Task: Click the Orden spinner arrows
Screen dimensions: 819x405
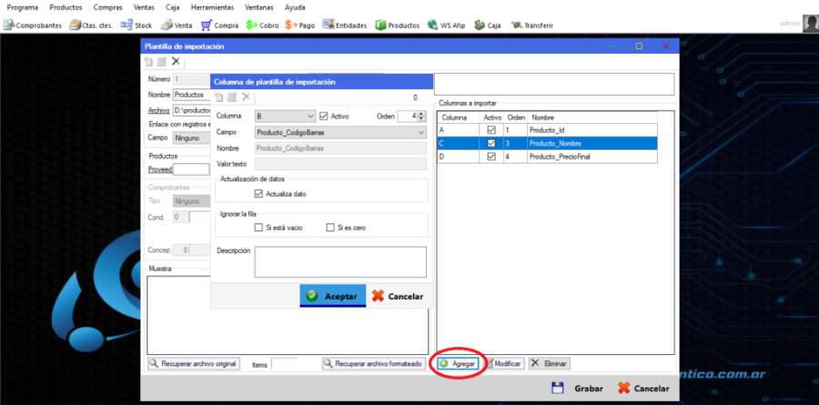Action: coord(422,116)
